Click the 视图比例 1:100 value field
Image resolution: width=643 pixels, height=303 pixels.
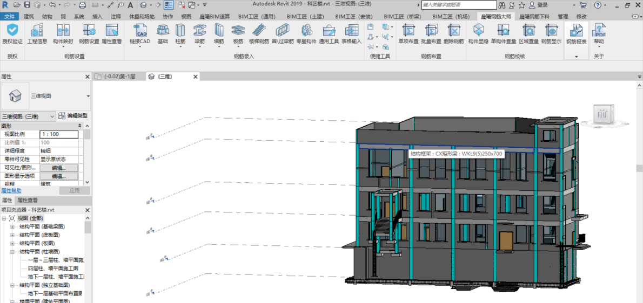pyautogui.click(x=59, y=134)
